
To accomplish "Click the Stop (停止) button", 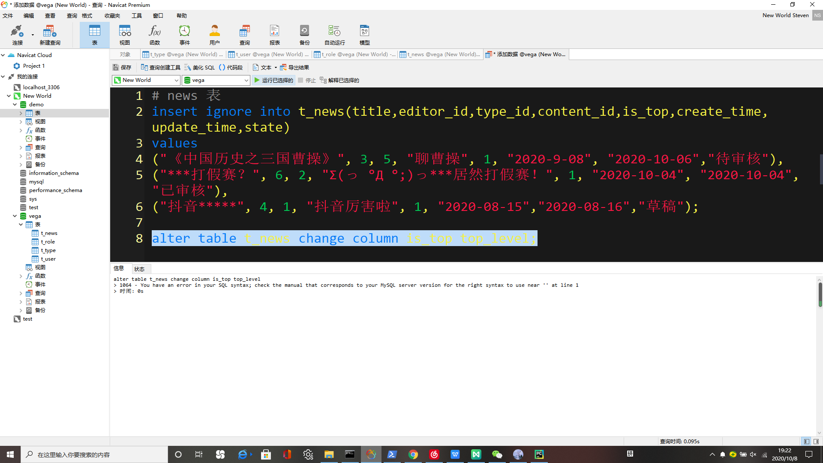I will point(307,80).
